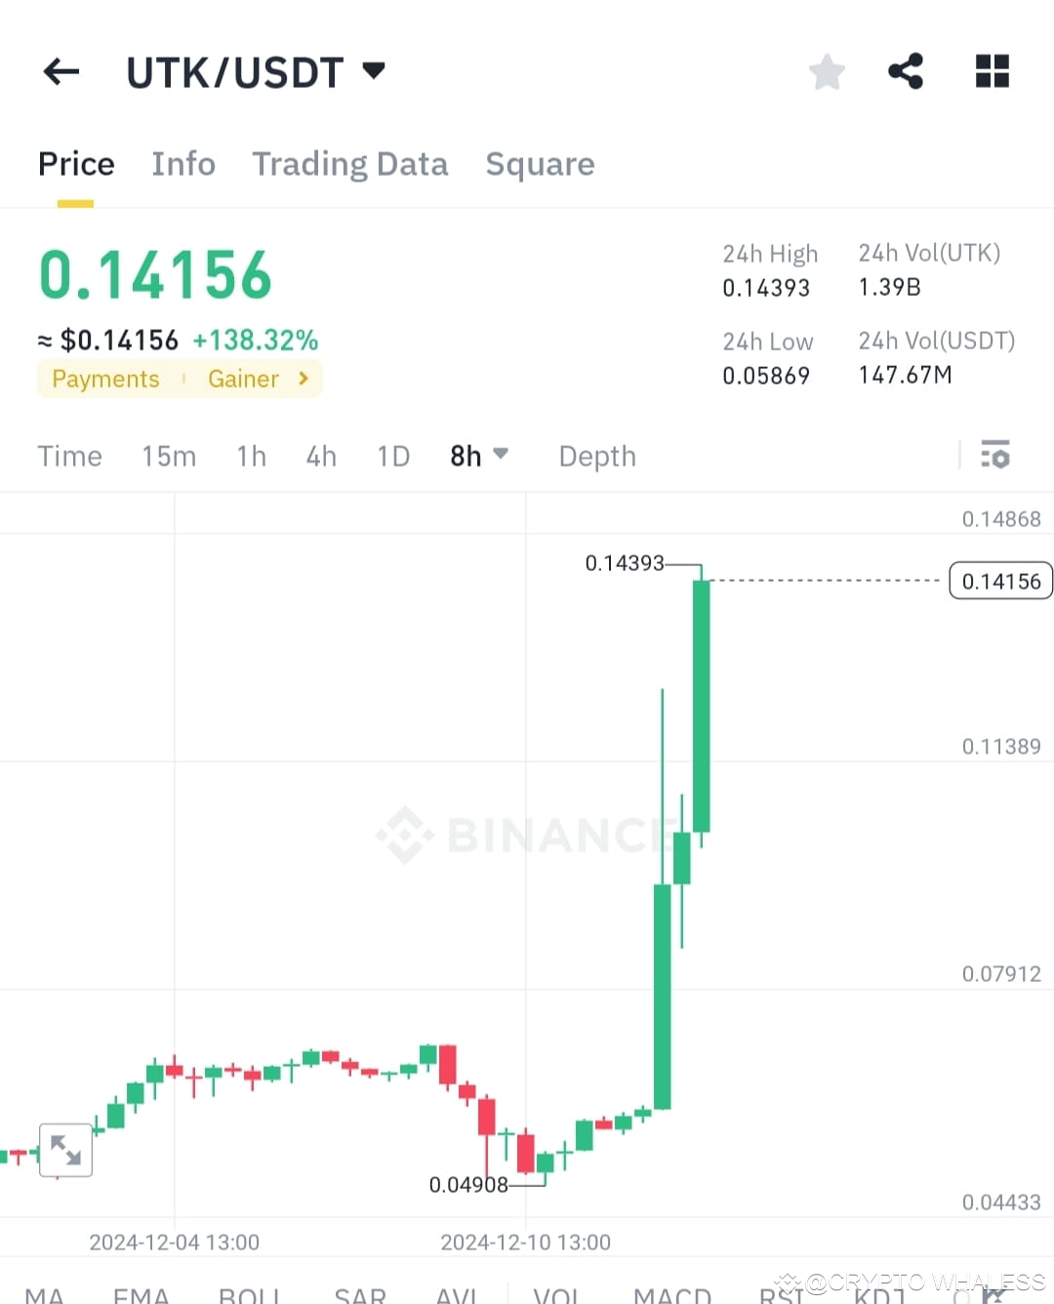Switch to the Trading Data tab
1054x1304 pixels.
click(350, 163)
